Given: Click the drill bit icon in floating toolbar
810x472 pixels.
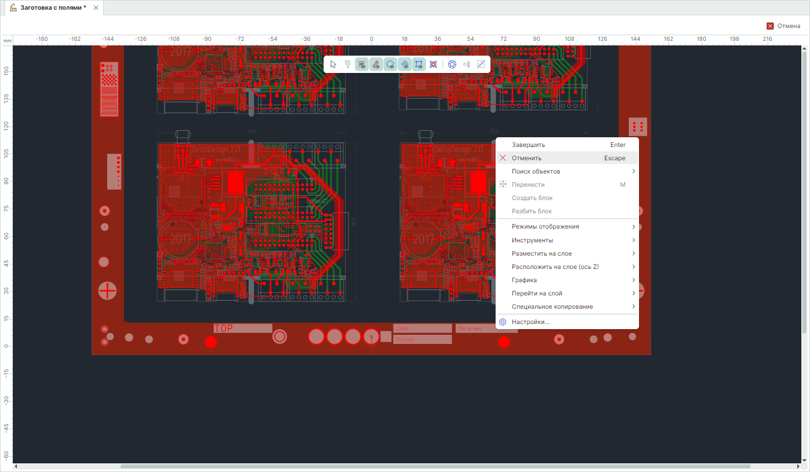Looking at the screenshot, I should click(x=467, y=64).
